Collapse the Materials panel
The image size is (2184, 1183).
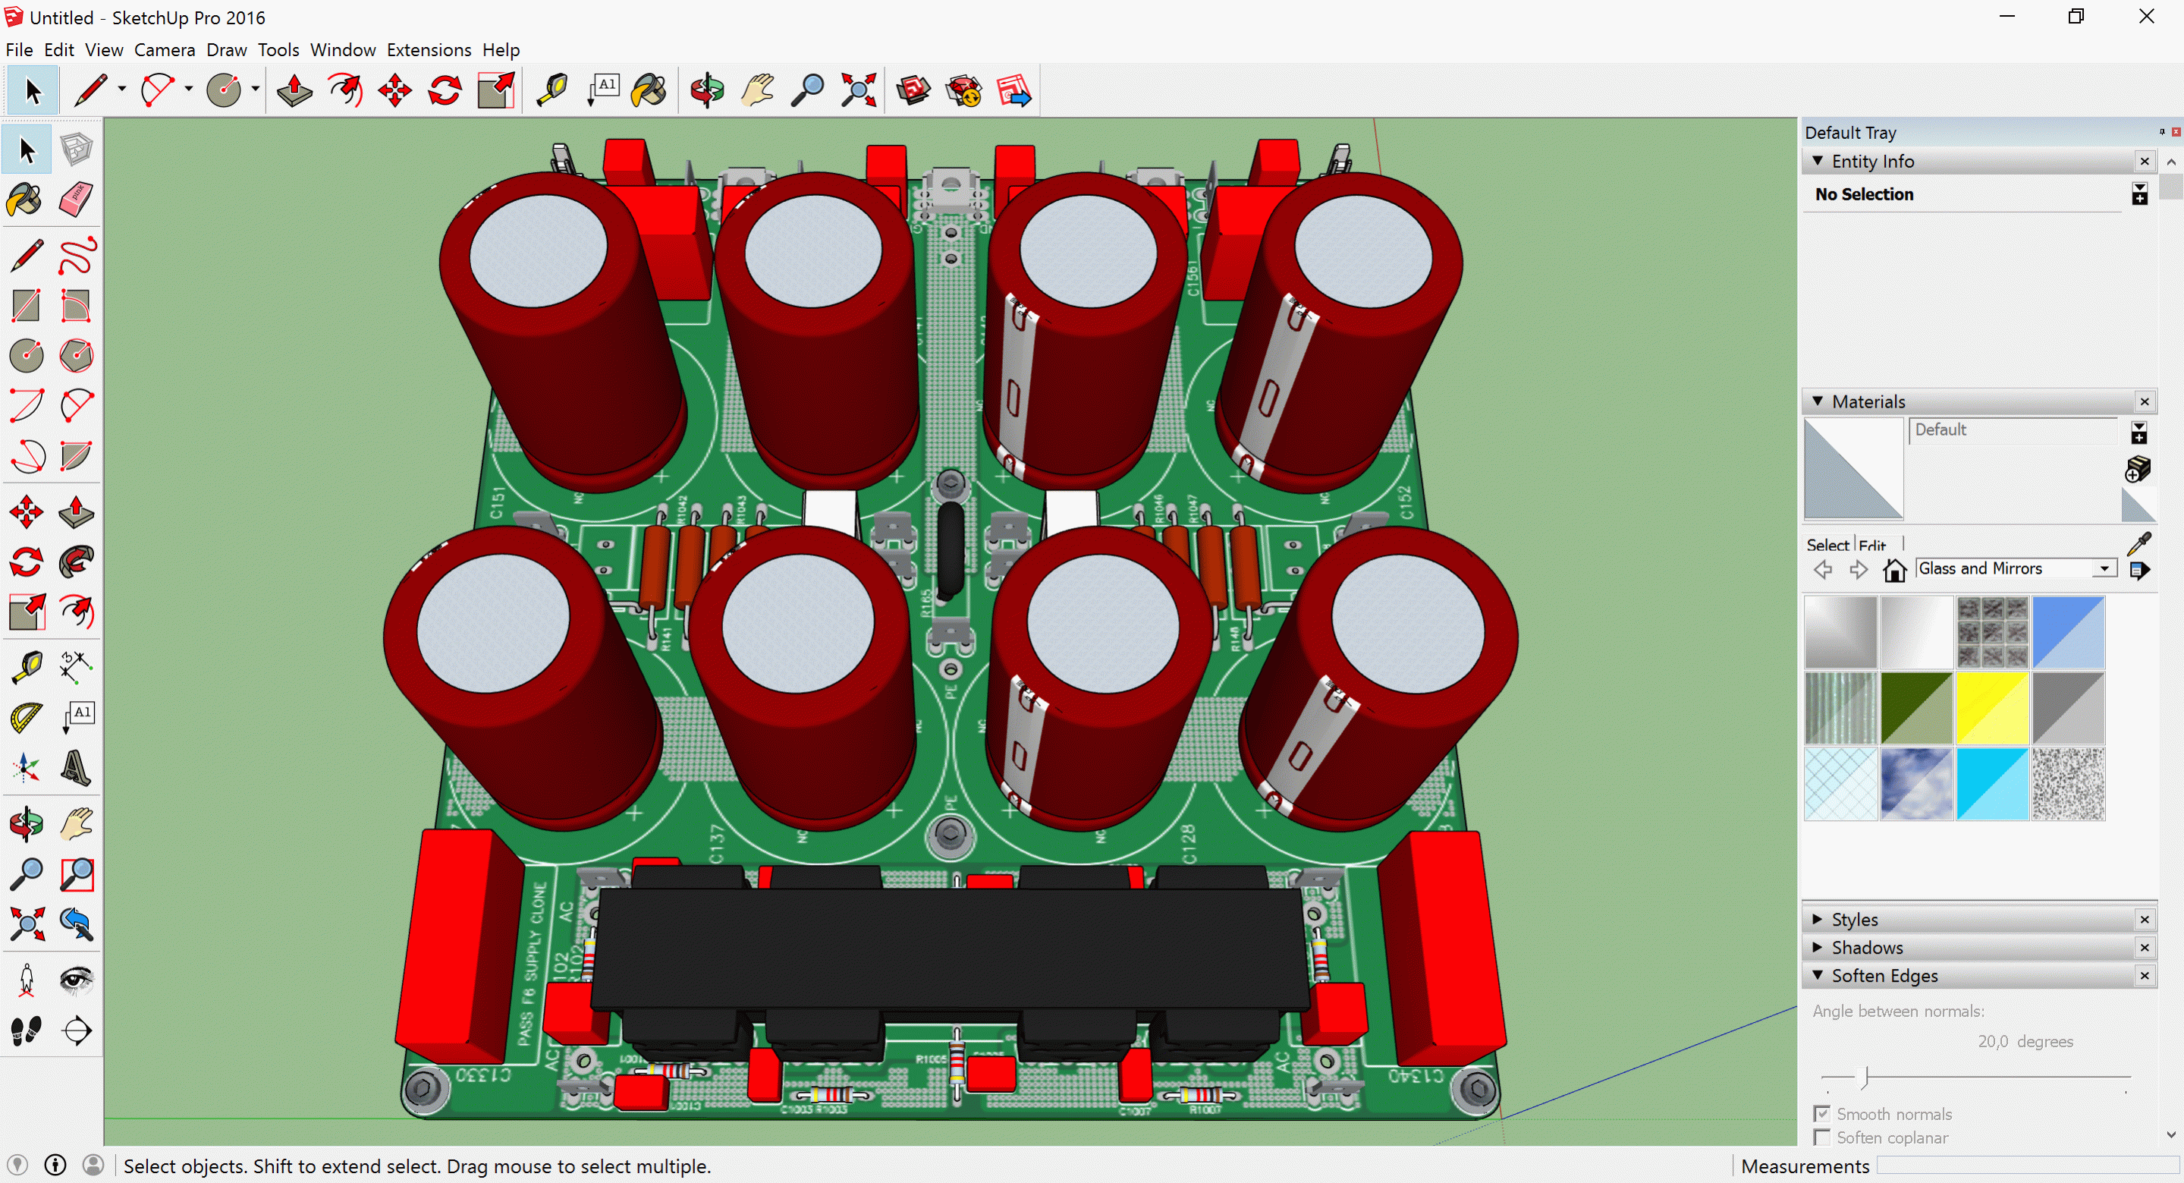click(x=1817, y=400)
